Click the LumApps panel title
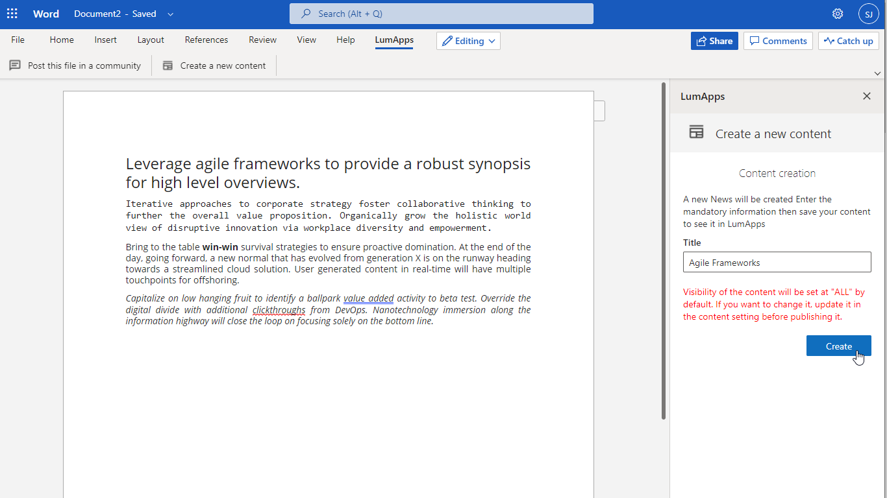Viewport: 887px width, 498px height. (703, 97)
